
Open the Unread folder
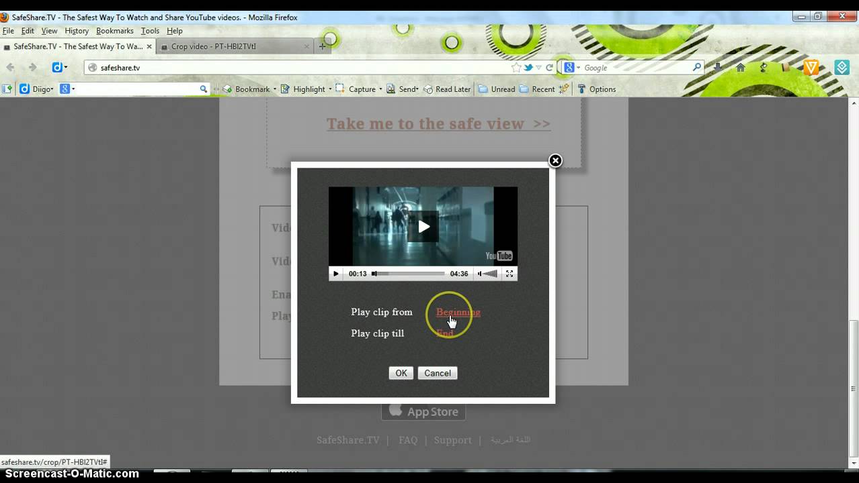[496, 89]
